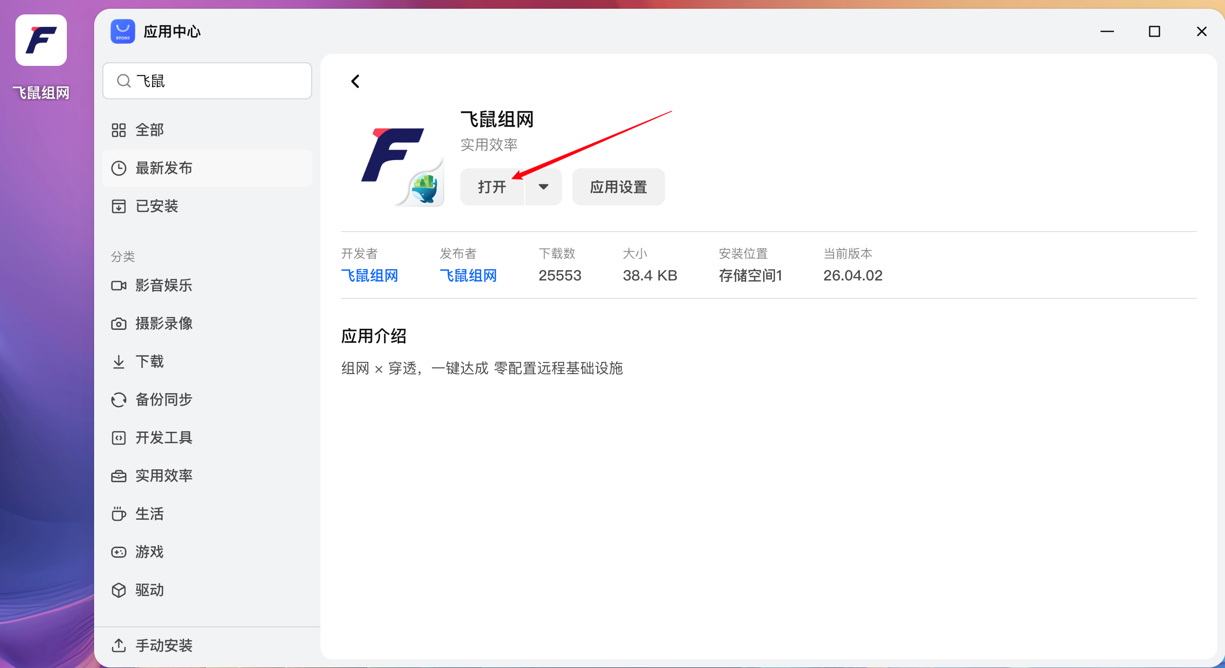The image size is (1225, 668).
Task: Open the 下载 category
Action: [207, 362]
